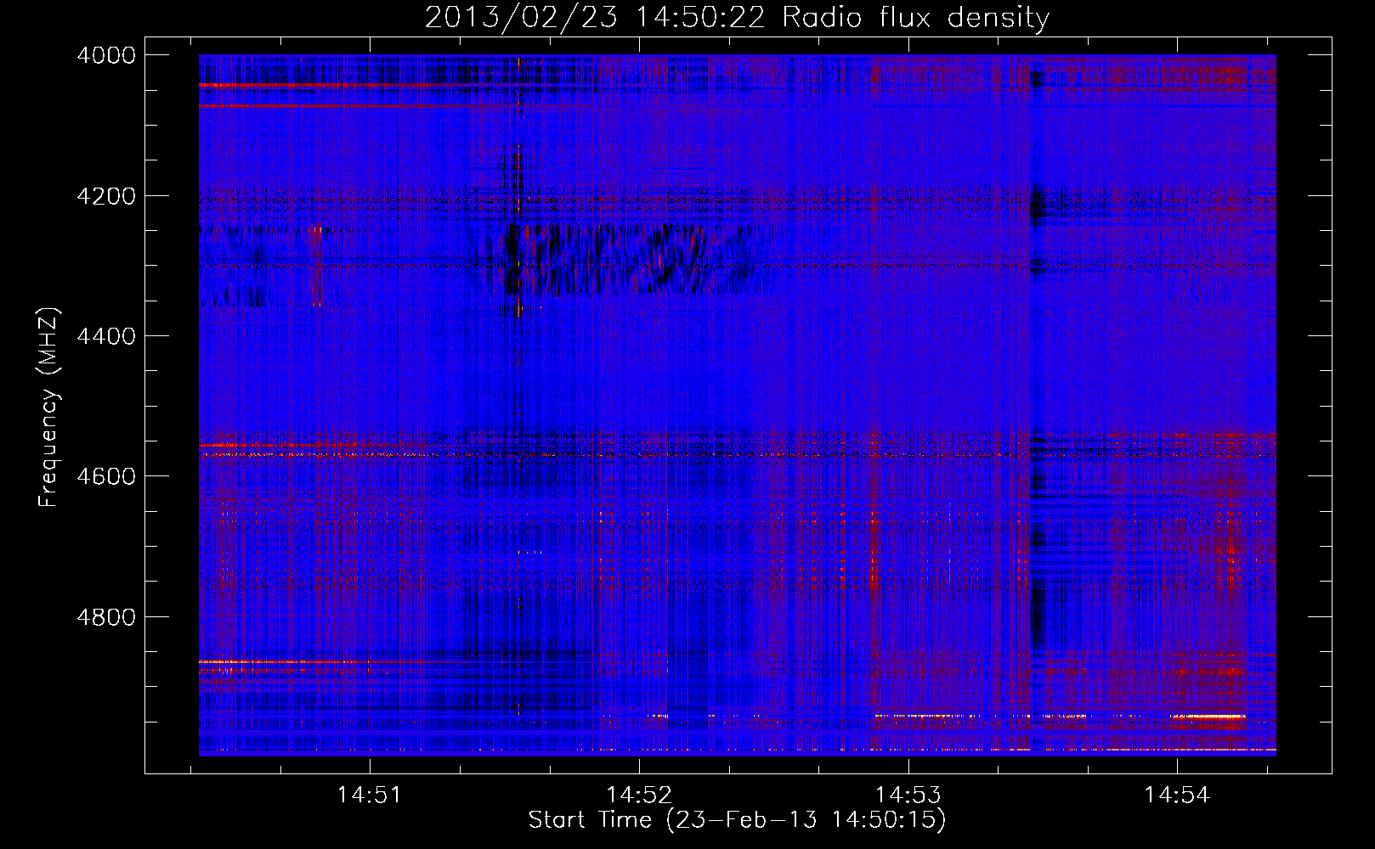
Task: Click the 14:51 time tick label
Action: pyautogui.click(x=369, y=796)
